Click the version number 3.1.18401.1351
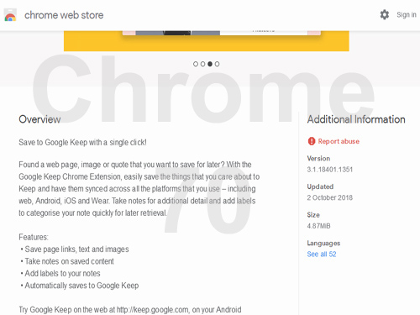Viewport: 420px width, 315px height. pyautogui.click(x=330, y=170)
